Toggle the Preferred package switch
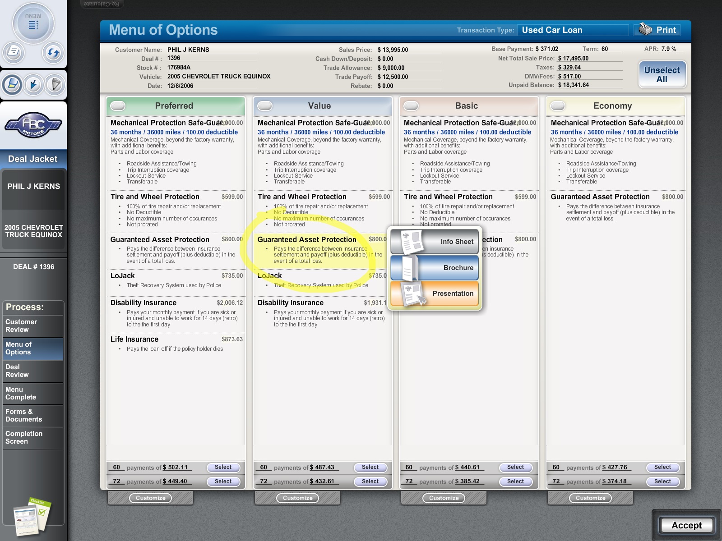Image resolution: width=722 pixels, height=541 pixels. click(118, 106)
